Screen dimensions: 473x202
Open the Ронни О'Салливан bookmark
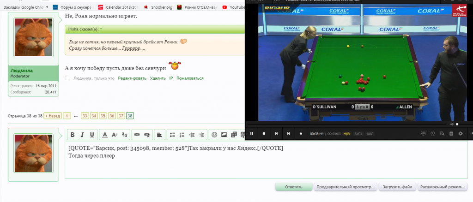197,7
